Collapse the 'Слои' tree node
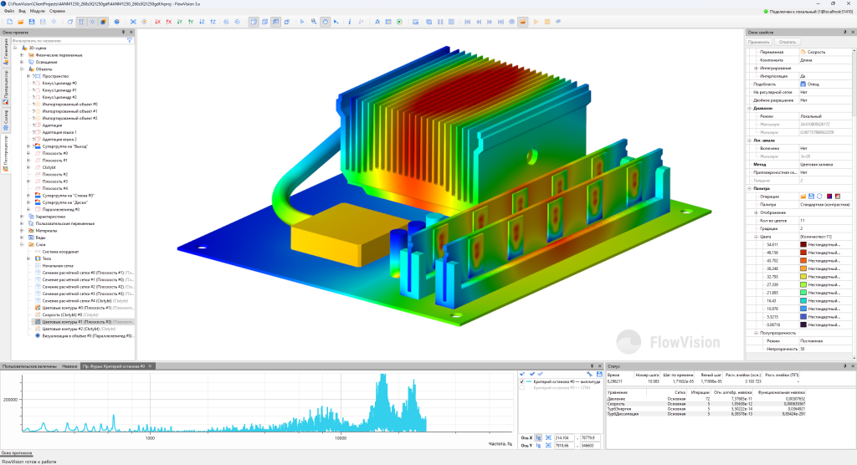Image resolution: width=857 pixels, height=465 pixels. click(22, 245)
